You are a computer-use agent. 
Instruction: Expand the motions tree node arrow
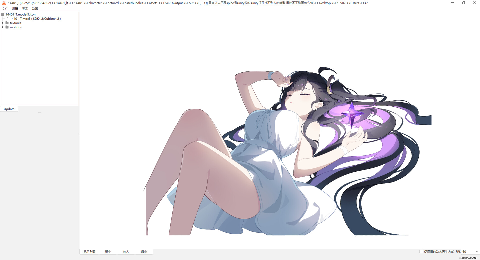[x=3, y=27]
